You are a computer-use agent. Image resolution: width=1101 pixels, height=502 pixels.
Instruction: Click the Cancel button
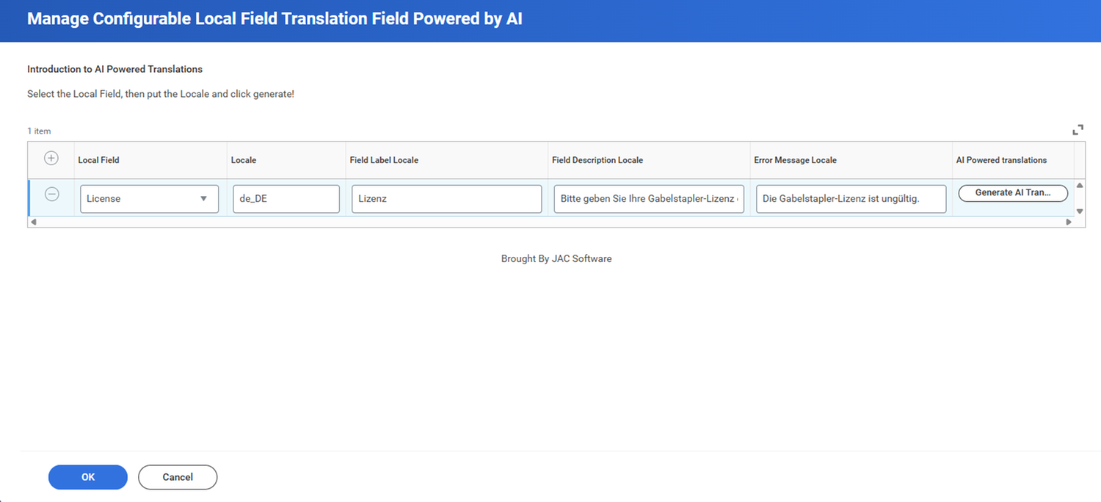(x=177, y=477)
